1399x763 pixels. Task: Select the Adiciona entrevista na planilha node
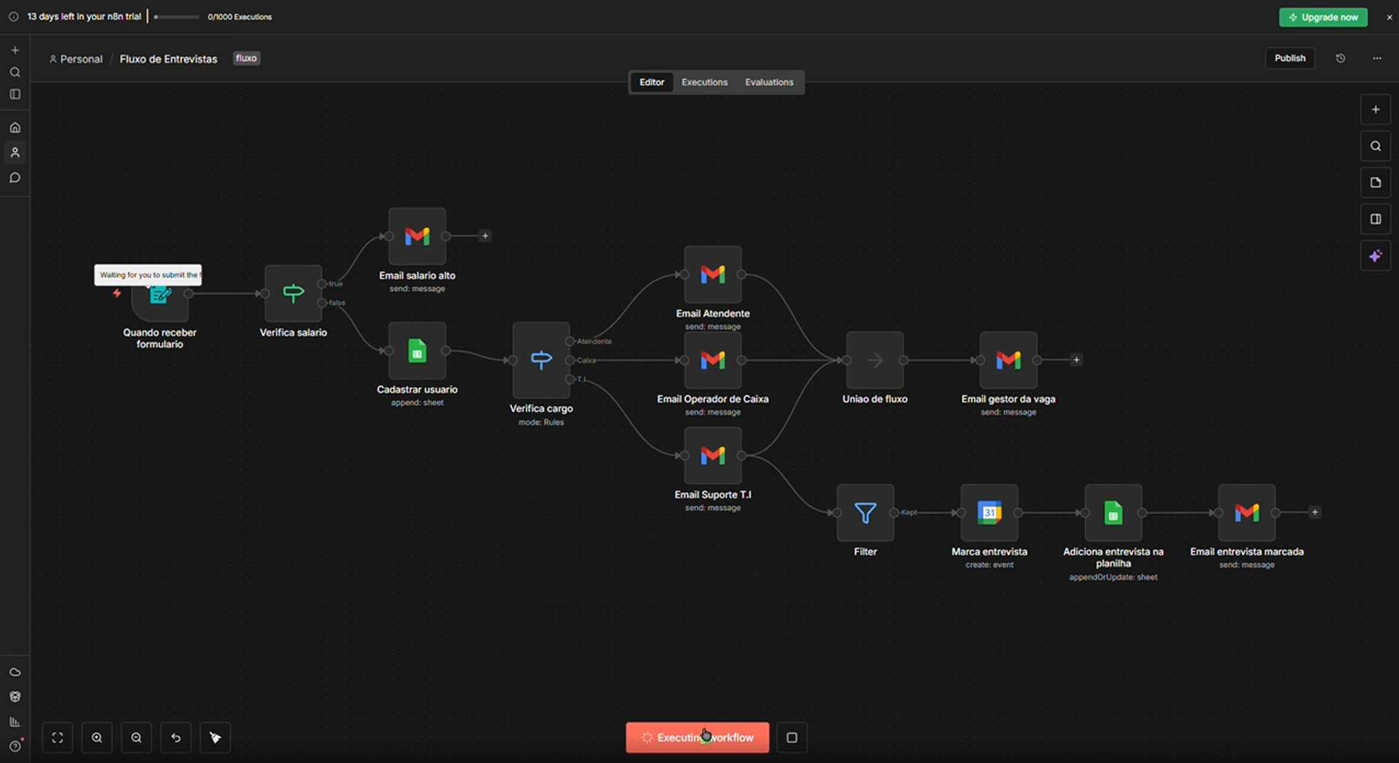(1113, 513)
